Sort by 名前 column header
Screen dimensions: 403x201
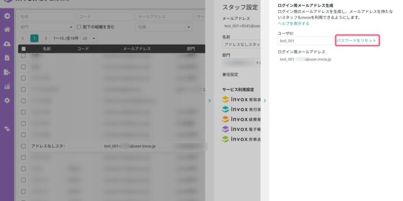point(47,49)
